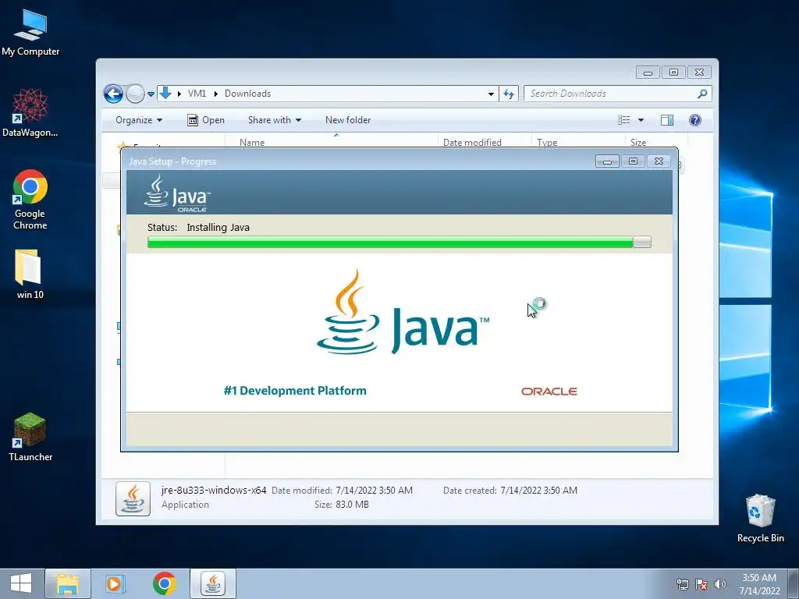
Task: Click the taskbar clock and date
Action: click(x=759, y=584)
